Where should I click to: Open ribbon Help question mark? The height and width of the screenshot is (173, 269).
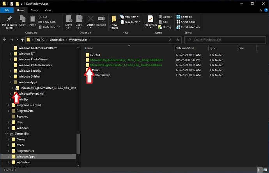tap(266, 10)
